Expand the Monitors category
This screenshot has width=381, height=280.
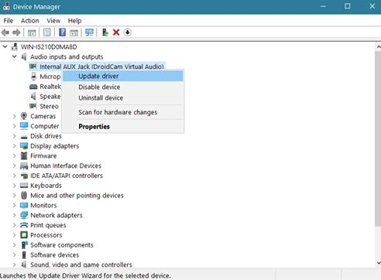tap(15, 205)
